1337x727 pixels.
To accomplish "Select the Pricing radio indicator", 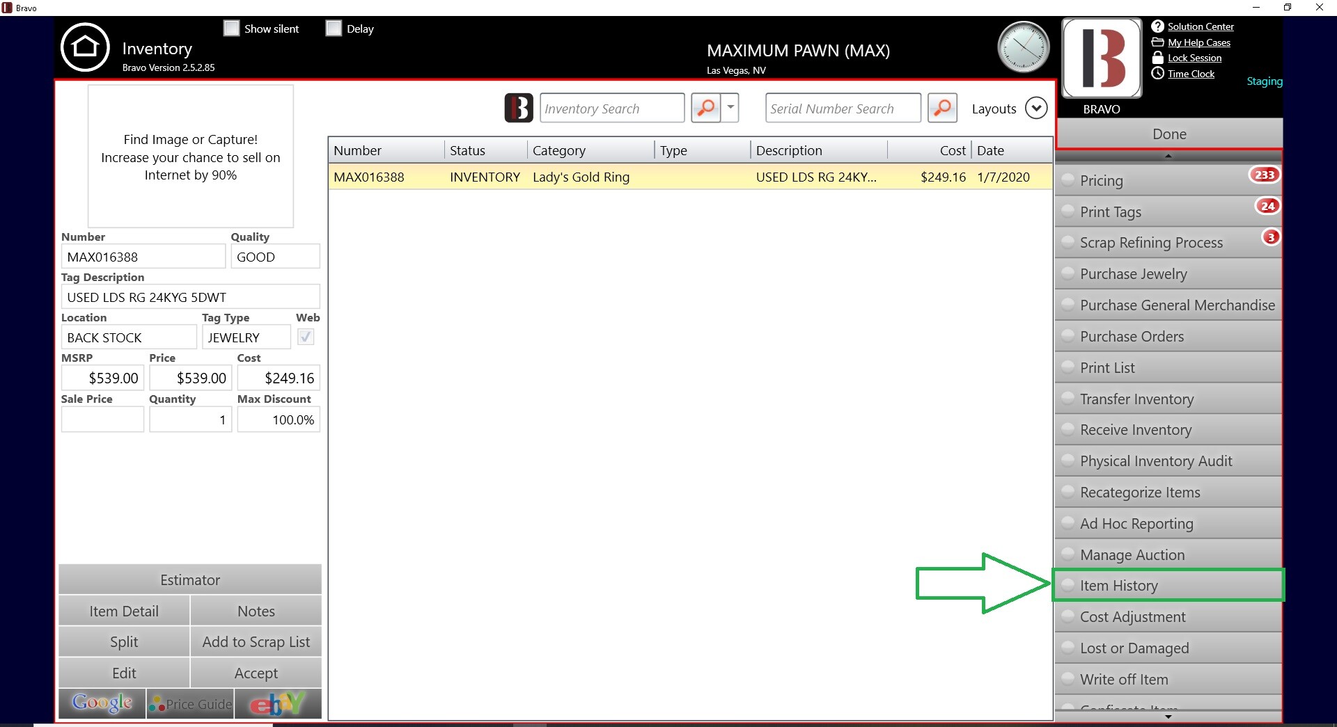I will (x=1068, y=180).
